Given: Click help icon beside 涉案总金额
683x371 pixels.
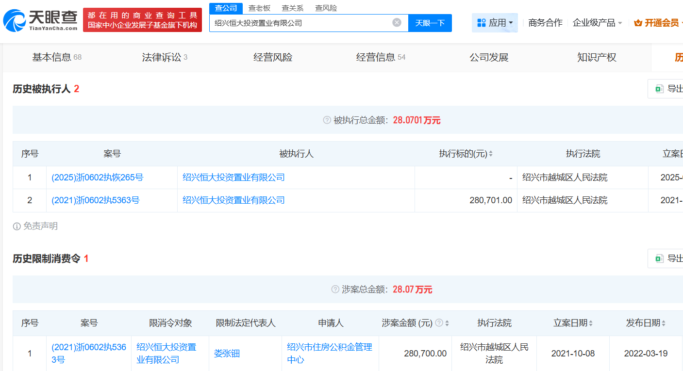Looking at the screenshot, I should 335,290.
